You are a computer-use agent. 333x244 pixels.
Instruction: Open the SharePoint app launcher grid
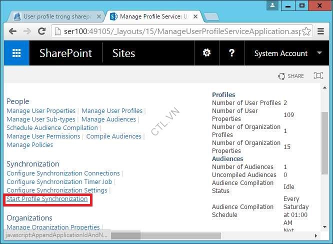point(16,53)
